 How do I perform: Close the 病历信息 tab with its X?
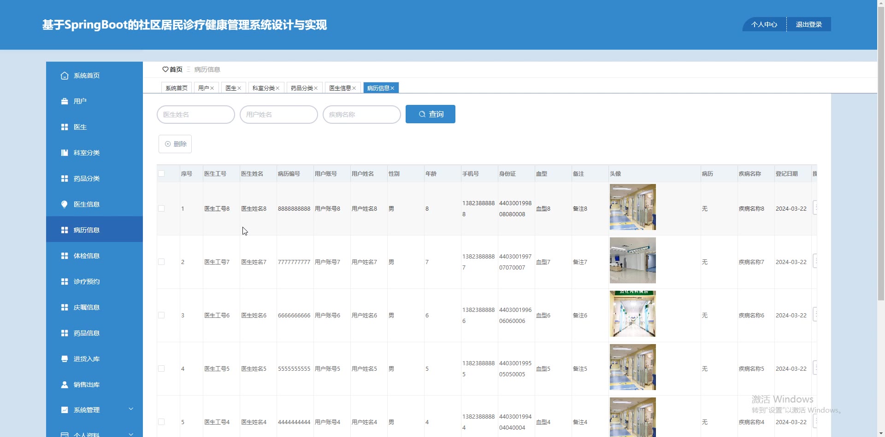click(x=392, y=88)
